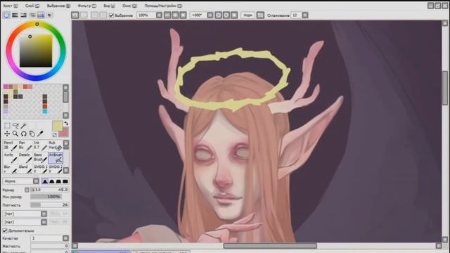Viewport: 450px width, 253px height.
Task: Select the zoom magnifier tool
Action: click(15, 134)
